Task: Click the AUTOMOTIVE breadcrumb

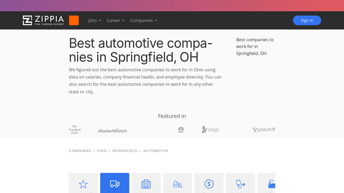Action: 156,151
